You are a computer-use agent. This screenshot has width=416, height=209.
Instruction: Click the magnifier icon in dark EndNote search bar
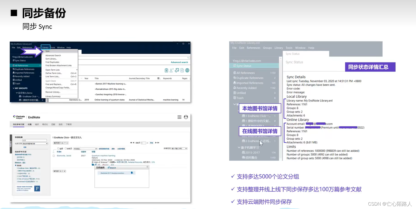188,58
